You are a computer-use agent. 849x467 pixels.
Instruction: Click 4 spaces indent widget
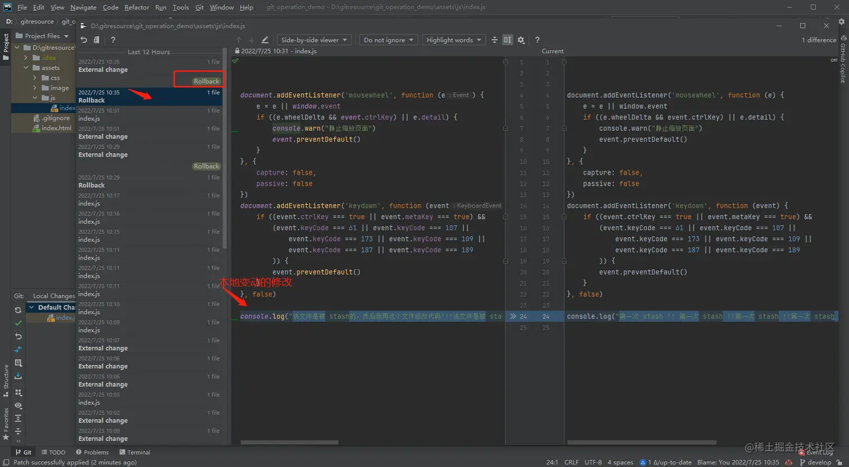(x=620, y=463)
